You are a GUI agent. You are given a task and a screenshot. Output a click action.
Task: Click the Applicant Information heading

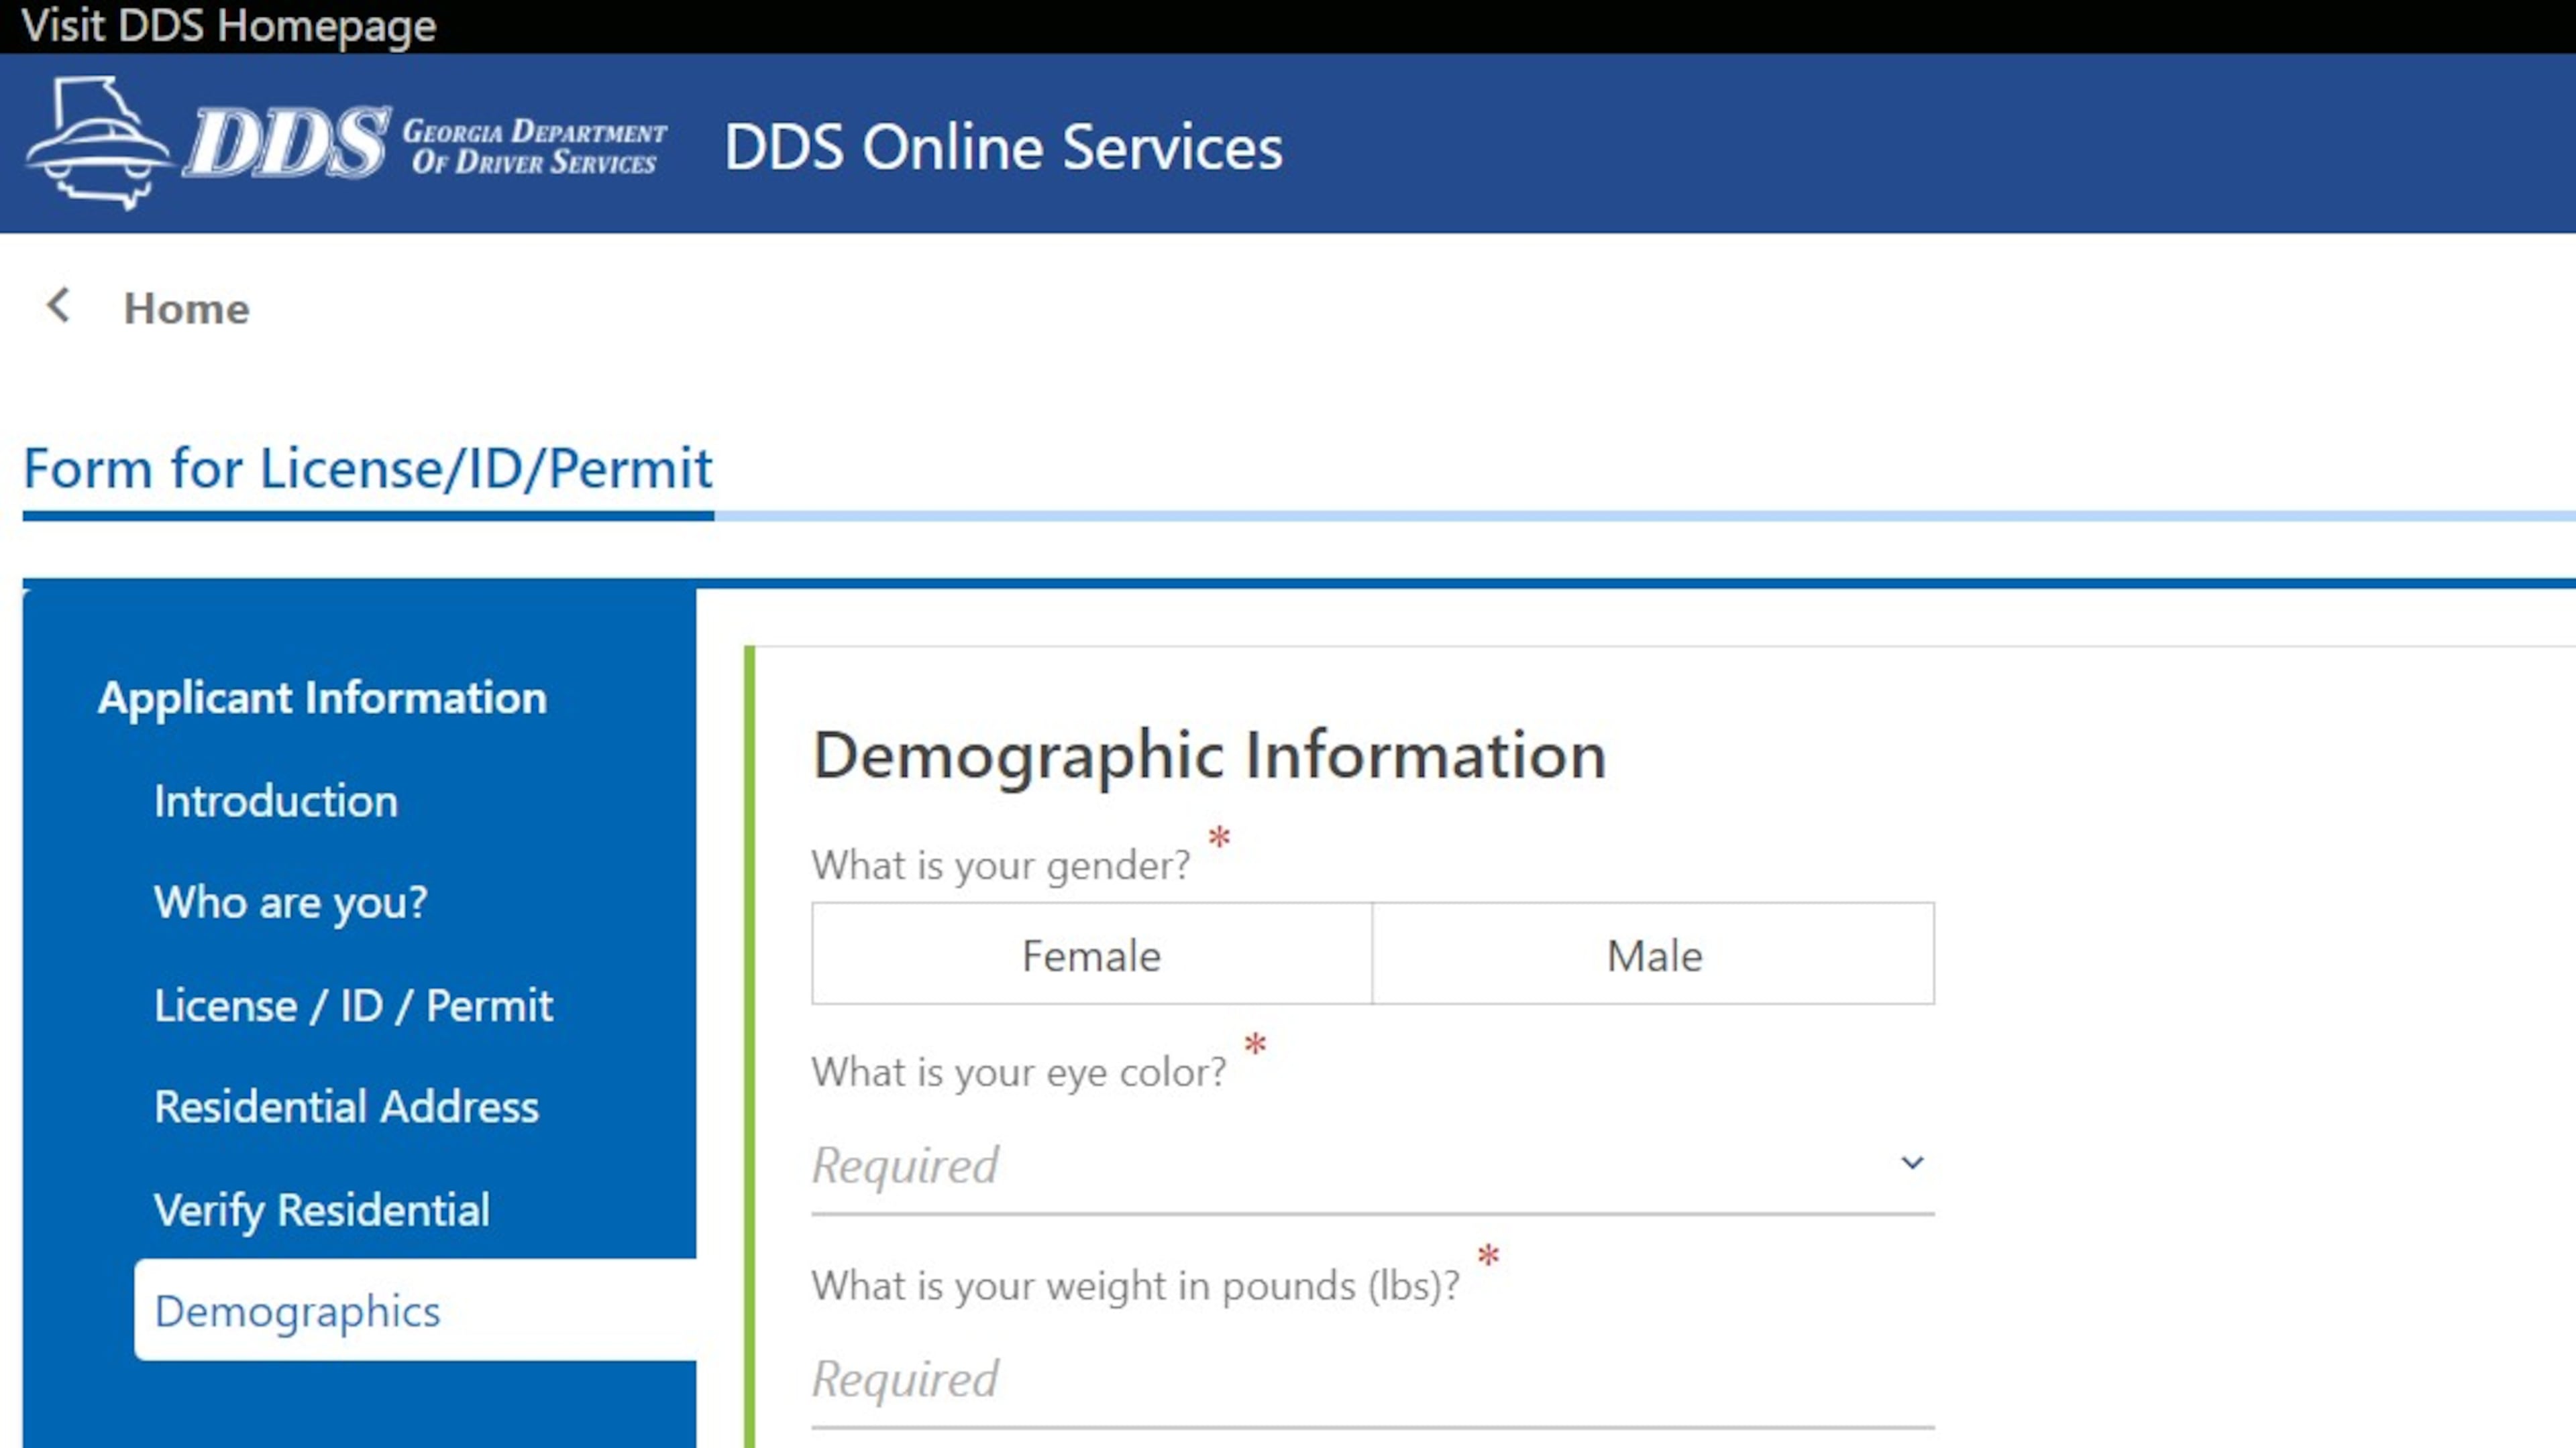point(322,697)
